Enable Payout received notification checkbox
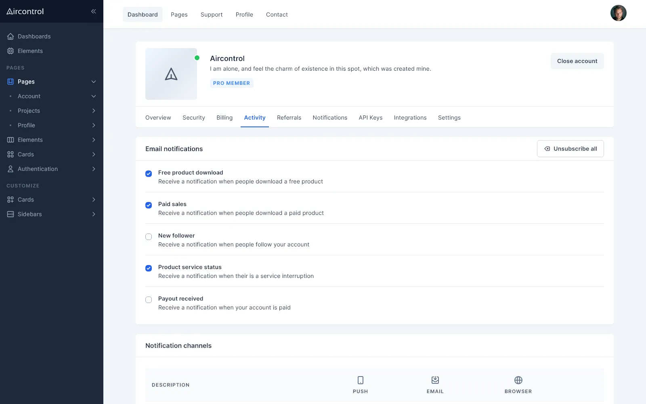This screenshot has width=646, height=404. pos(149,300)
